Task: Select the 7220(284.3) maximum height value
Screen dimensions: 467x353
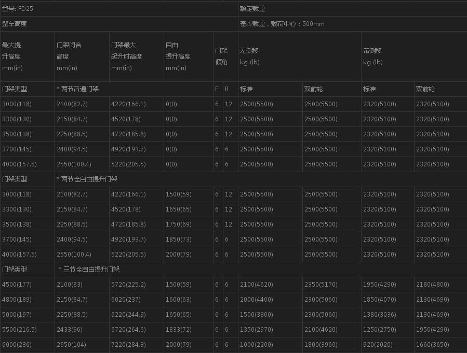Action: point(128,345)
